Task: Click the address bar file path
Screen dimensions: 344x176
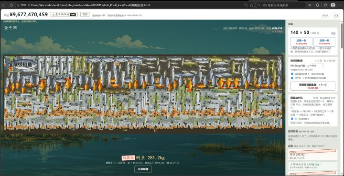Action: point(89,5)
